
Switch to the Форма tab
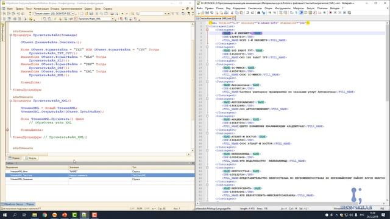click(14, 158)
